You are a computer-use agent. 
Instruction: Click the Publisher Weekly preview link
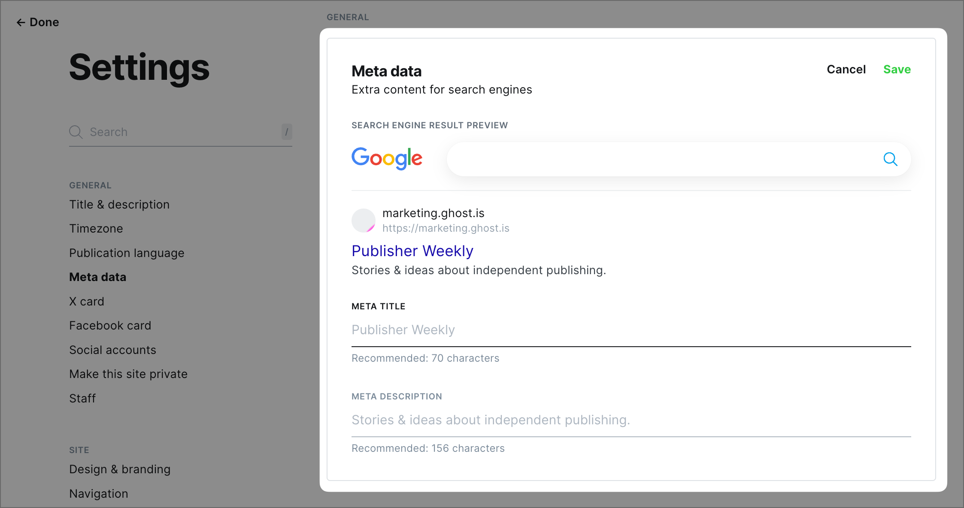click(412, 251)
